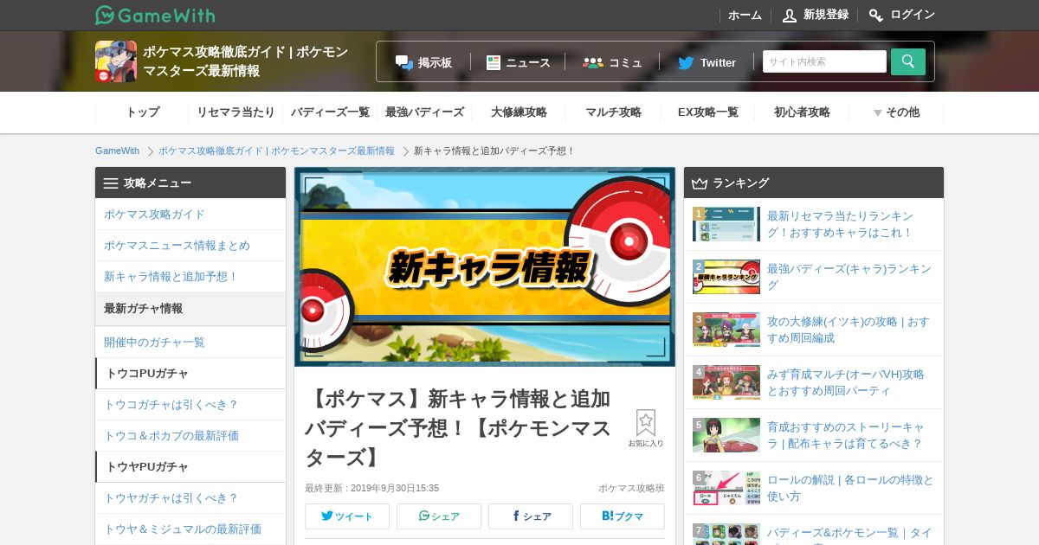Open 新キャラ情報と追加予想！ sidebar link

[x=190, y=277]
